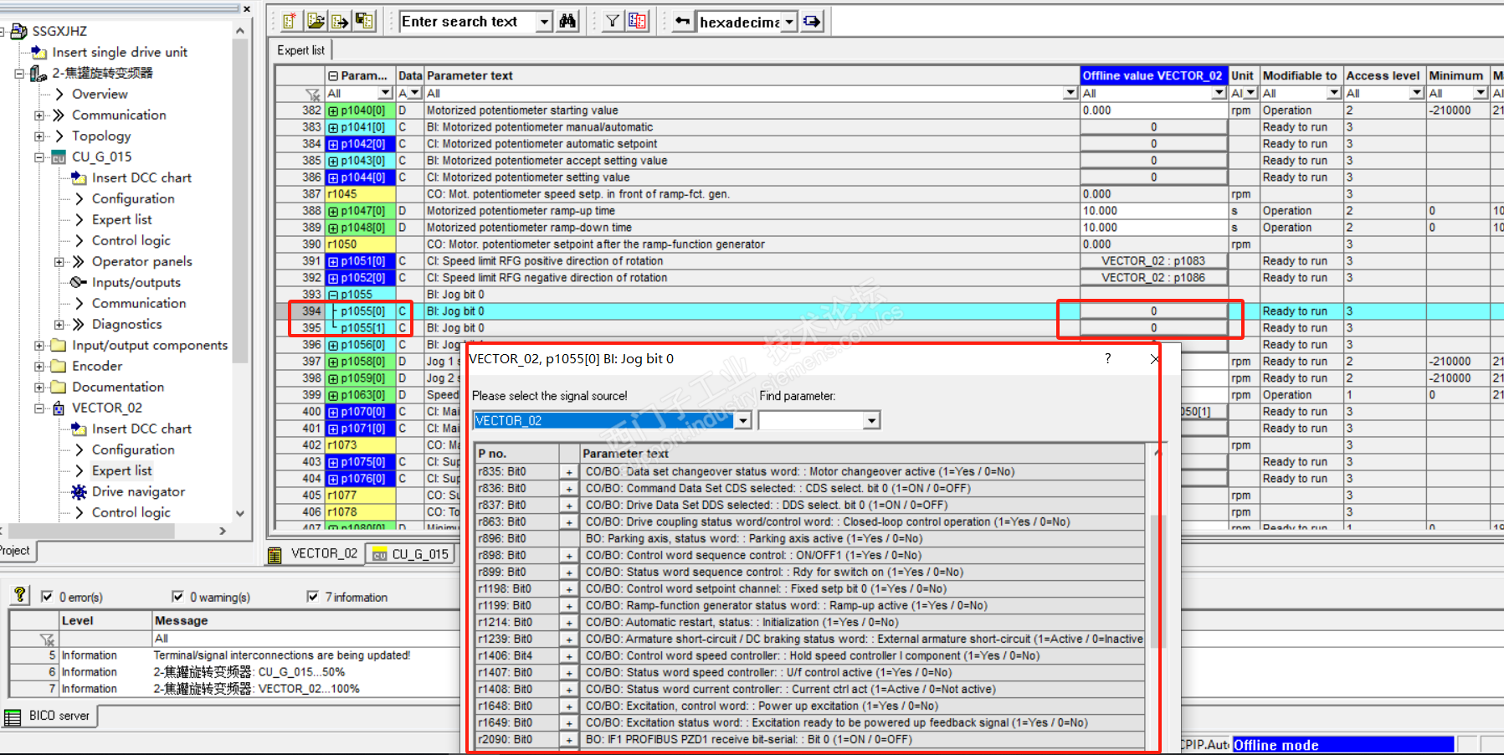
Task: Click the export parameter list arrow icon
Action: 340,21
